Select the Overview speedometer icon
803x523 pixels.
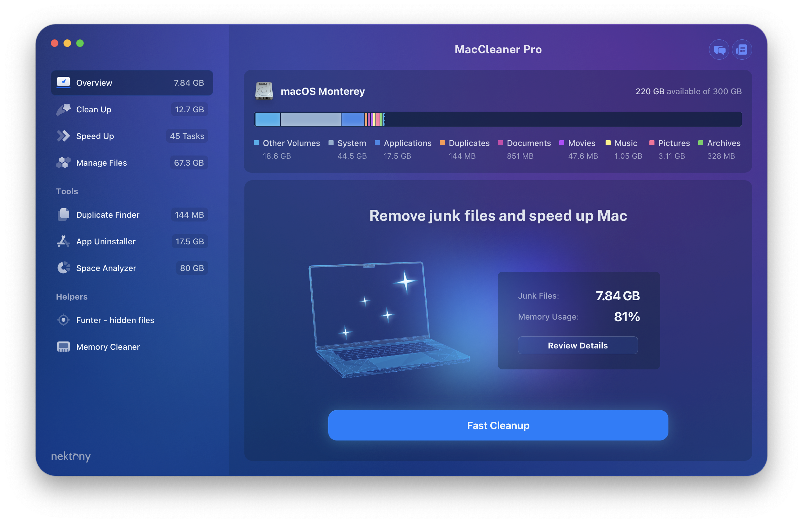[x=63, y=82]
